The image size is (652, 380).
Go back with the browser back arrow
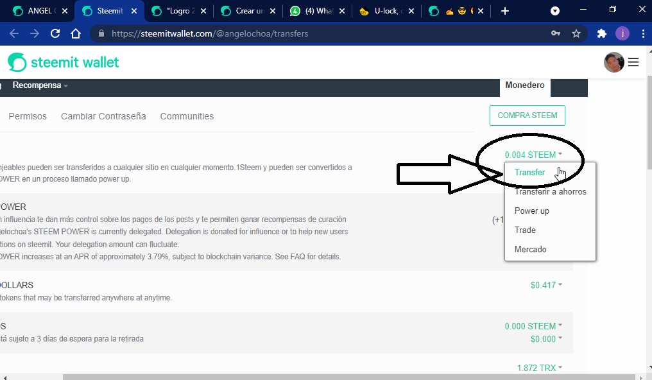(14, 33)
